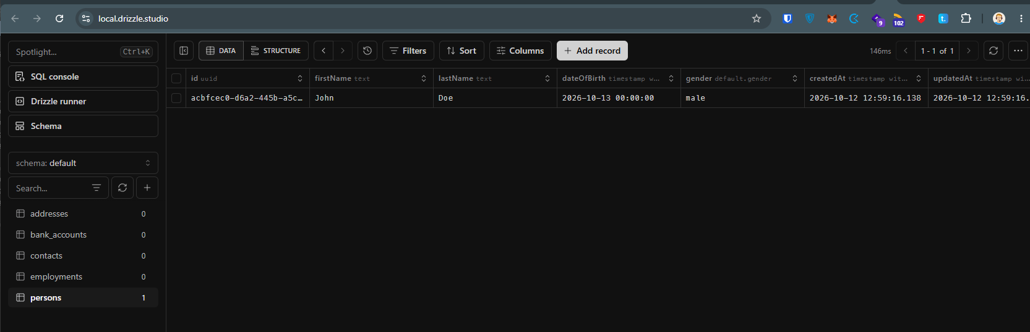This screenshot has width=1030, height=332.
Task: Open the extension with 102 badge
Action: [898, 19]
